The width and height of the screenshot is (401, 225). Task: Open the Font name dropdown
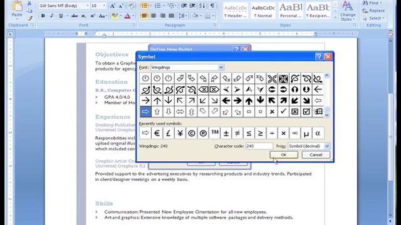[88, 6]
